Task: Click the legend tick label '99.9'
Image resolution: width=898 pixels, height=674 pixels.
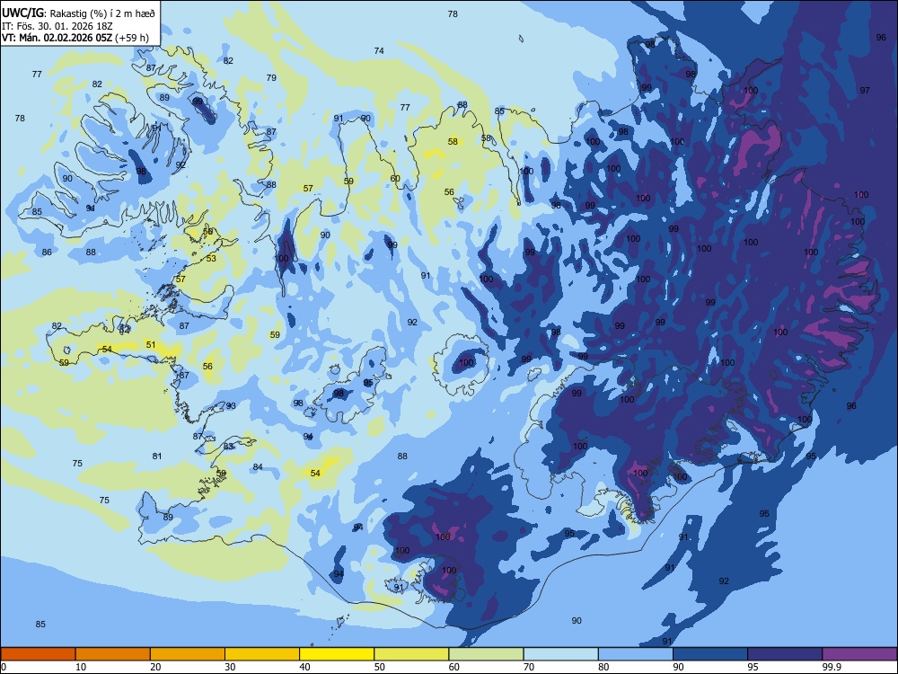Action: [x=831, y=667]
